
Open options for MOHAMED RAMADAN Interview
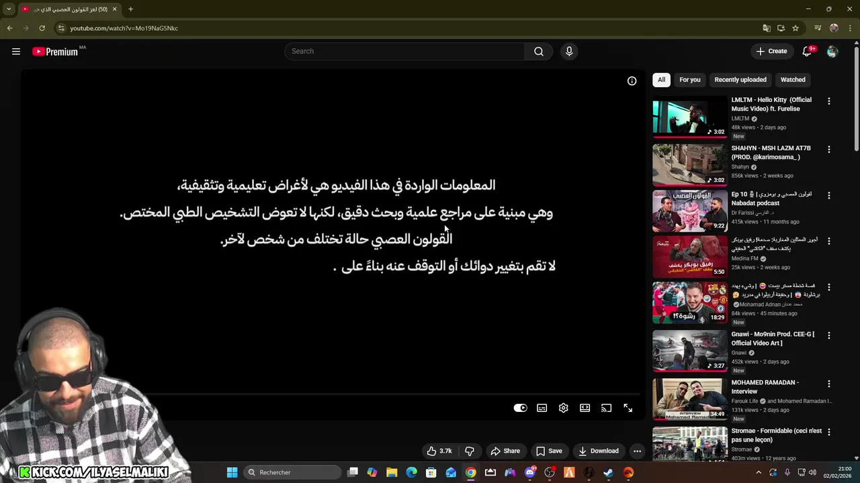828,384
